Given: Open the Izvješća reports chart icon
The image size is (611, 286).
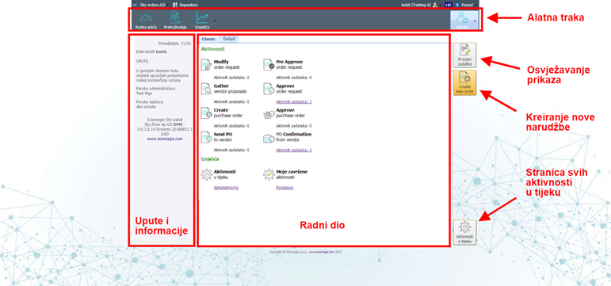Looking at the screenshot, I should tap(202, 18).
